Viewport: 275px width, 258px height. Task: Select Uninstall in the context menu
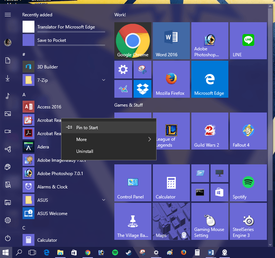[85, 151]
